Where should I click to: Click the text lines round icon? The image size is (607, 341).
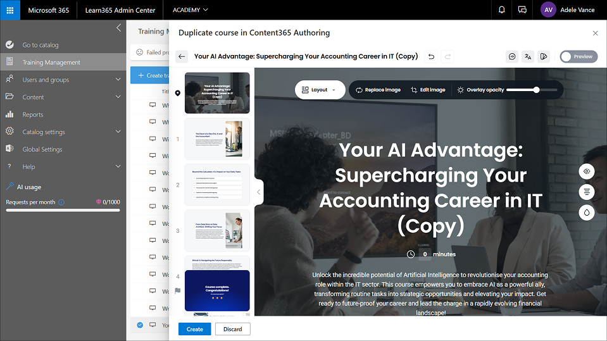click(x=587, y=192)
